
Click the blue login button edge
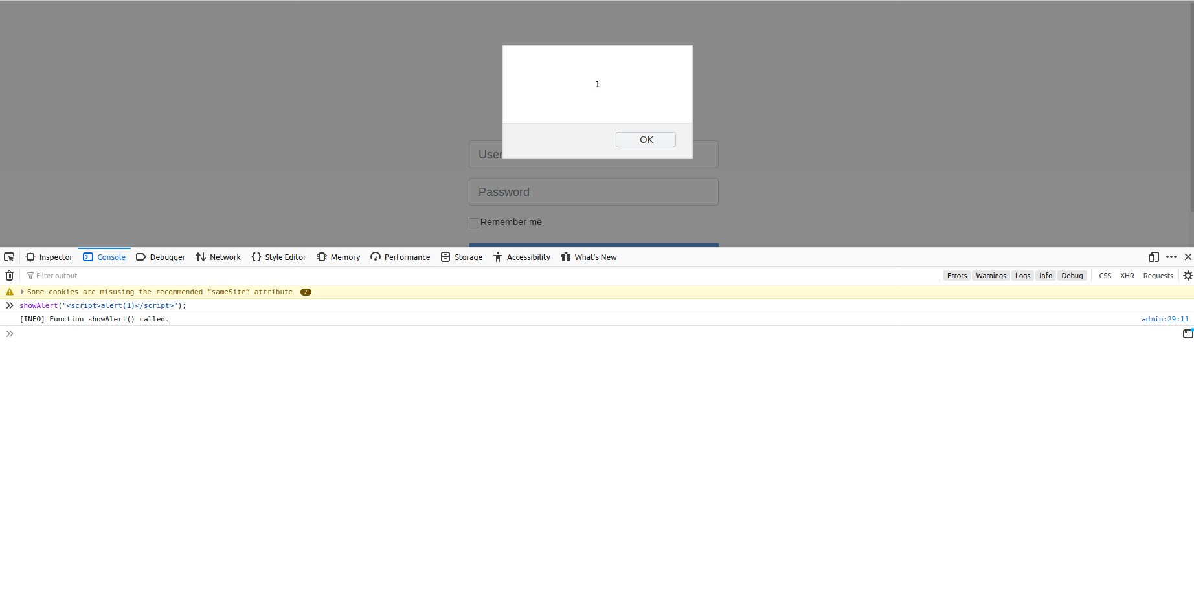pyautogui.click(x=593, y=245)
